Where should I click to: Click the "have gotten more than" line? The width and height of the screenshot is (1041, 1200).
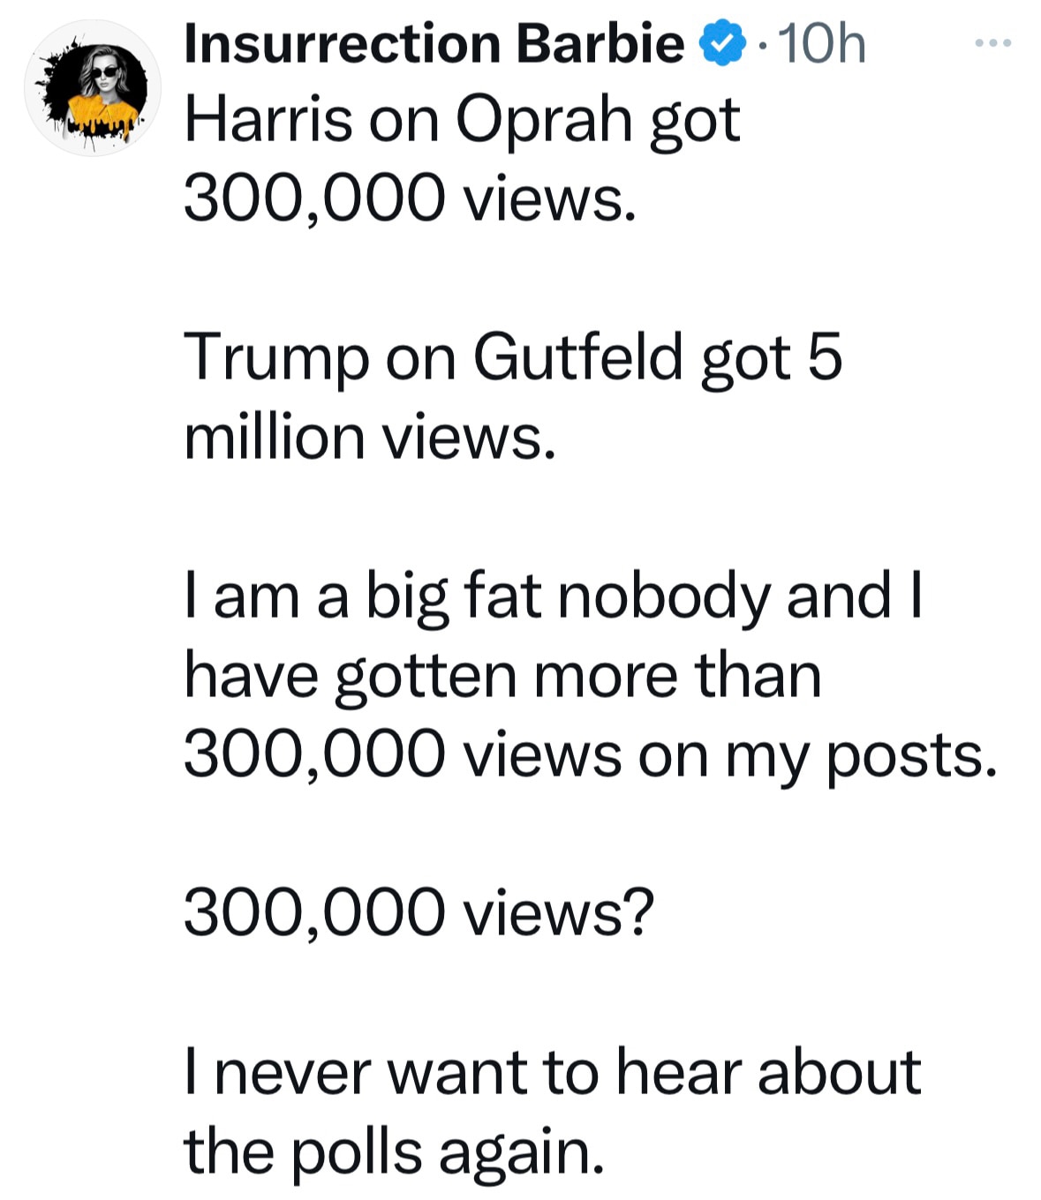point(502,677)
